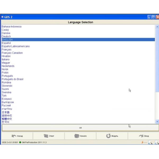Select Deutsch from the language list
Image resolution: width=159 pixels, height=159 pixels.
(6, 36)
